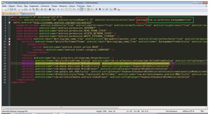Open the Кодировки menu
This screenshot has width=209, height=114.
(x=34, y=6)
